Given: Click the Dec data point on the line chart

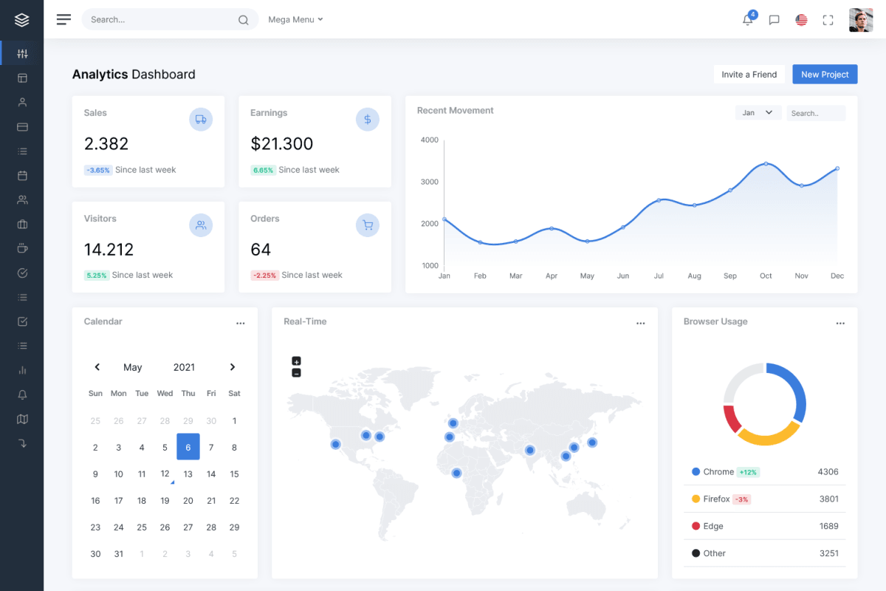Looking at the screenshot, I should (837, 168).
